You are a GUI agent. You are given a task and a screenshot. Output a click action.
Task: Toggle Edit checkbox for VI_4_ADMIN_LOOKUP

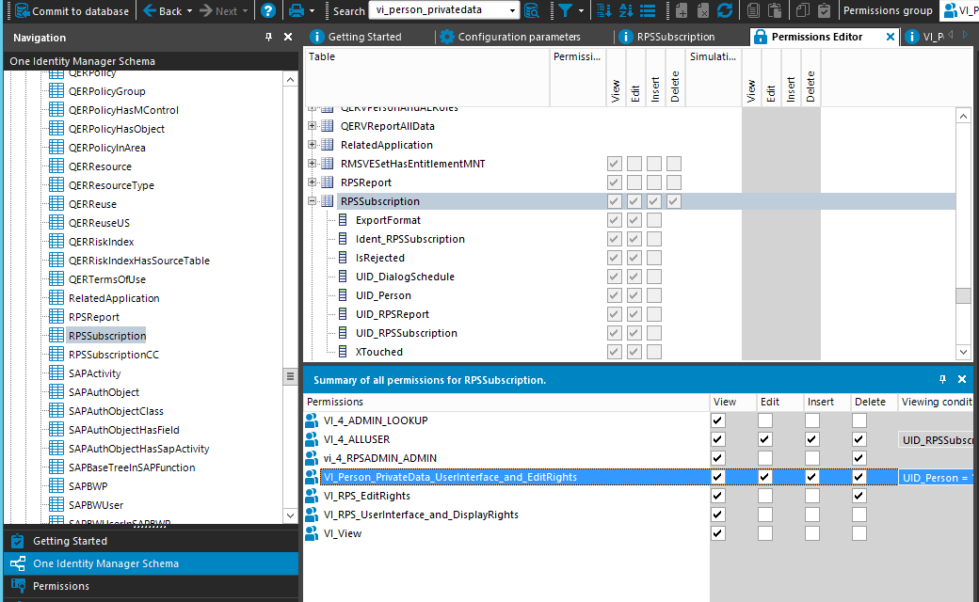click(764, 420)
